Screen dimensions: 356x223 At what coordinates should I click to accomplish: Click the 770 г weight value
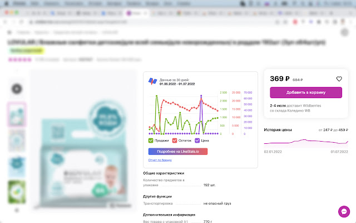point(207,221)
